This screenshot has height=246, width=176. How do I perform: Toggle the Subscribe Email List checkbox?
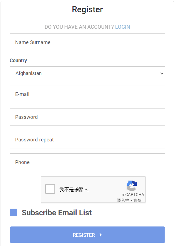[x=13, y=213]
